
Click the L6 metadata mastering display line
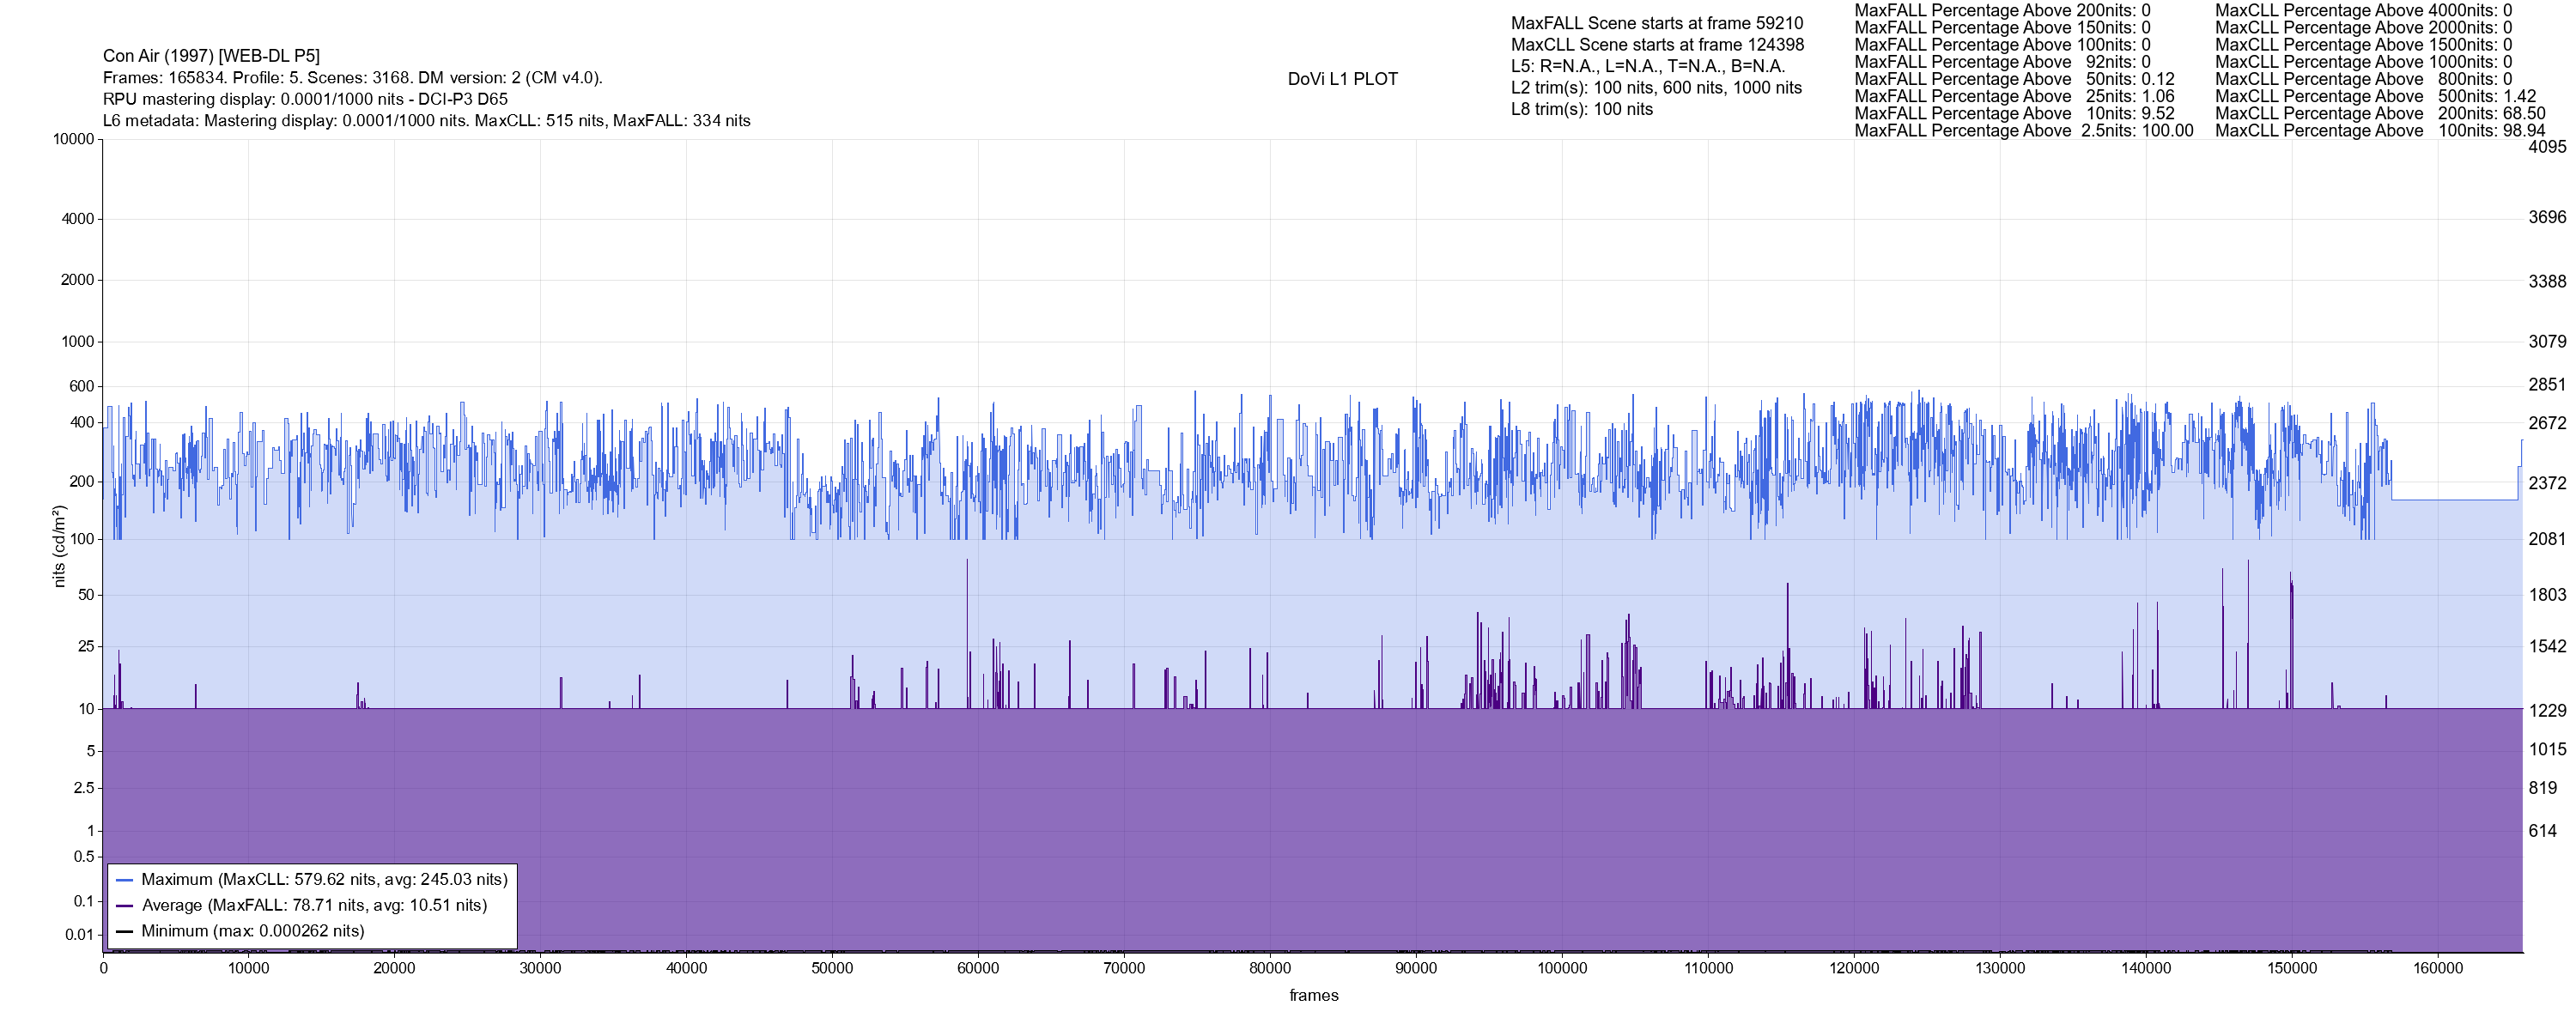pos(426,121)
